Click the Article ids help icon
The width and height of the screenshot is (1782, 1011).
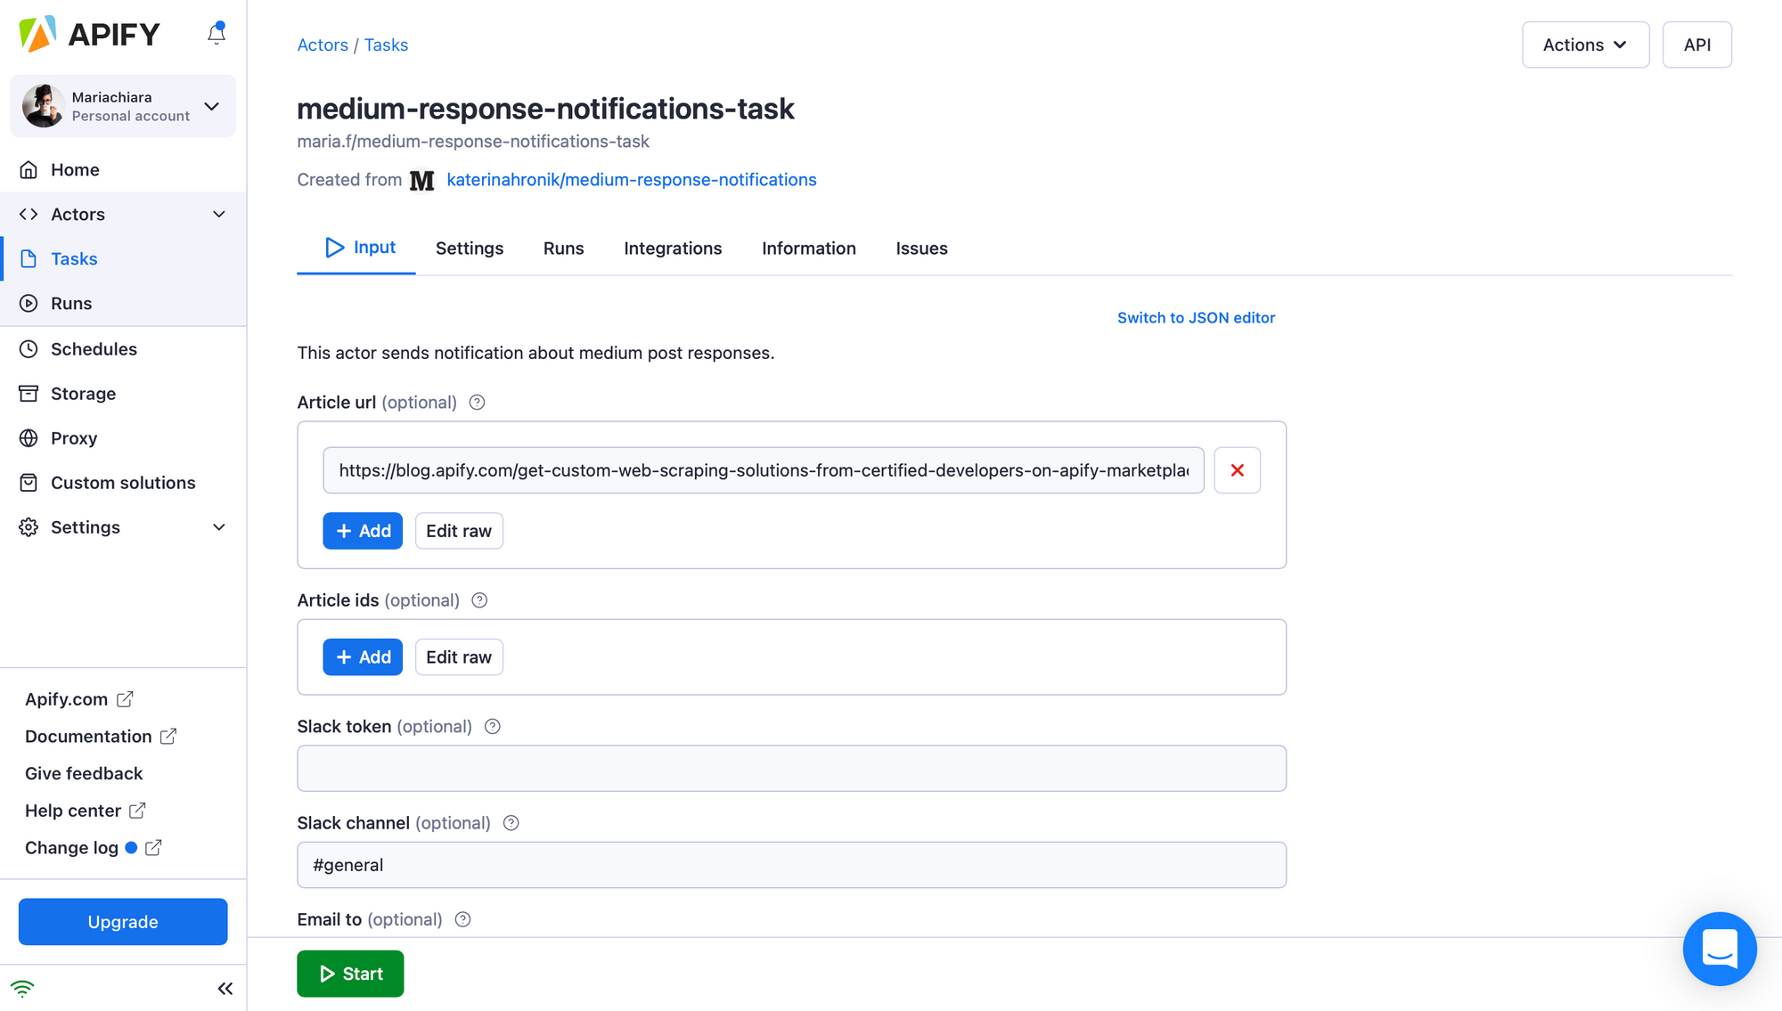pyautogui.click(x=479, y=600)
